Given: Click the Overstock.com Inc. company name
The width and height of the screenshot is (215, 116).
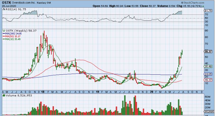Looking at the screenshot, I should (x=24, y=3).
